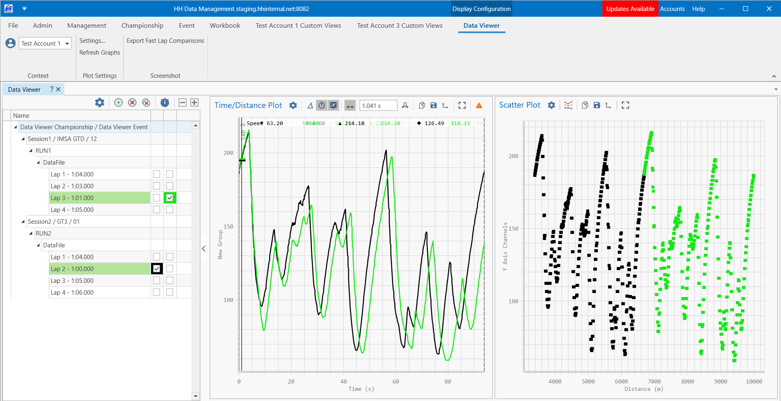
Task: Maximize the Time/Distance Plot to fullscreen
Action: (x=462, y=106)
